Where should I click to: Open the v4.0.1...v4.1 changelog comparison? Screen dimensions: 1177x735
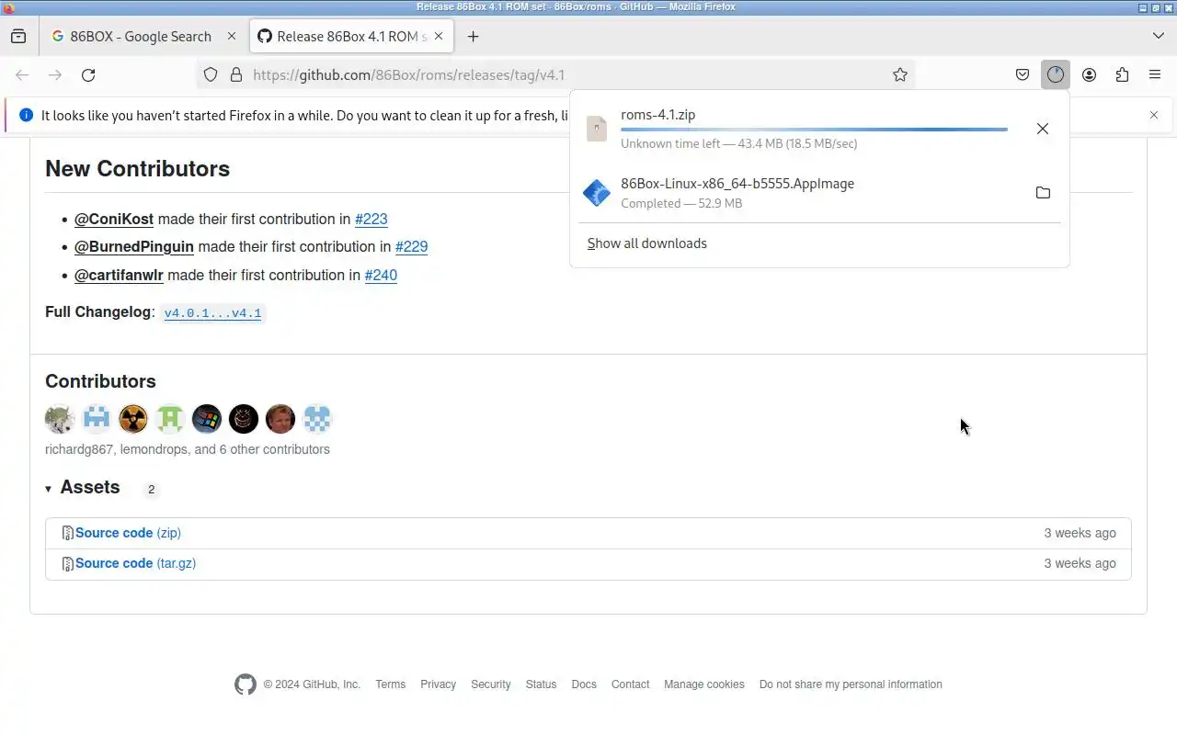212,313
